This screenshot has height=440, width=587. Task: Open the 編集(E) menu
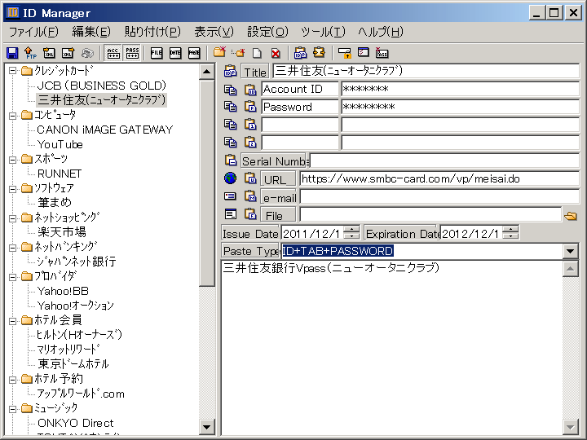tap(91, 32)
